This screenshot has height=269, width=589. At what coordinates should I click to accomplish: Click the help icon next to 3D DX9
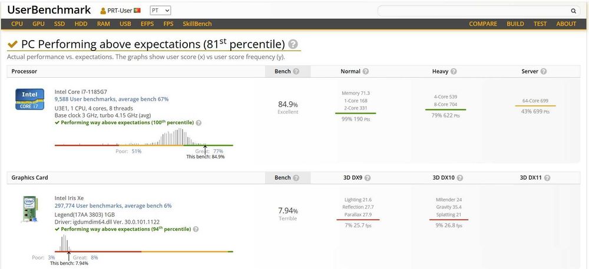(x=368, y=178)
